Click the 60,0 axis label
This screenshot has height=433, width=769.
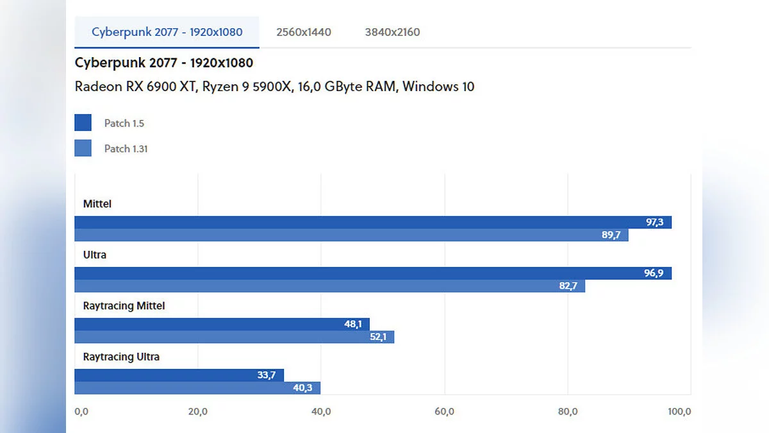click(x=445, y=412)
